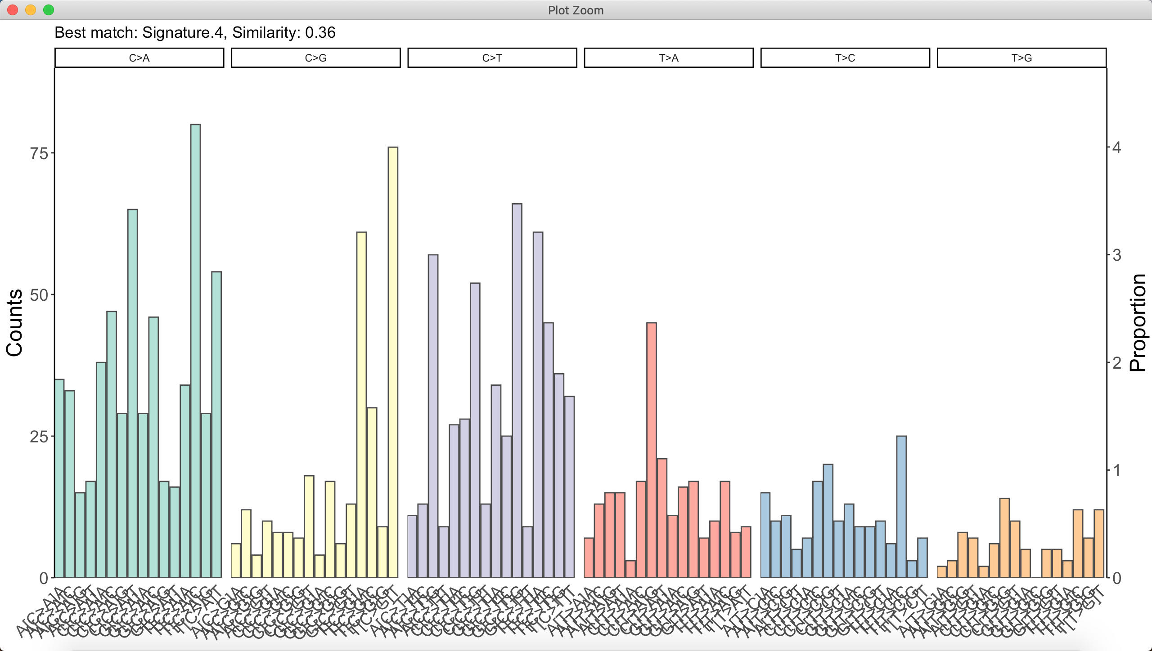Click the Plot Zoom window title

(x=576, y=10)
